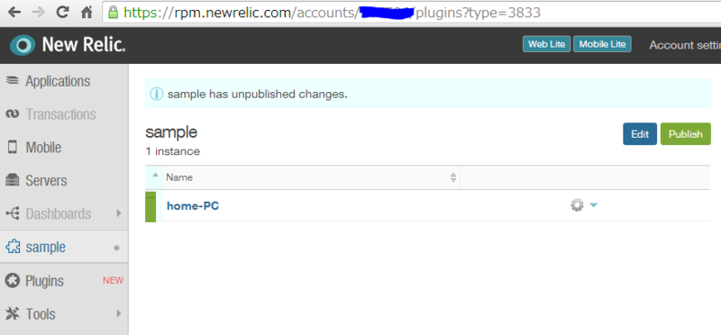Click the Edit button
Viewport: 721px width, 335px height.
point(640,134)
